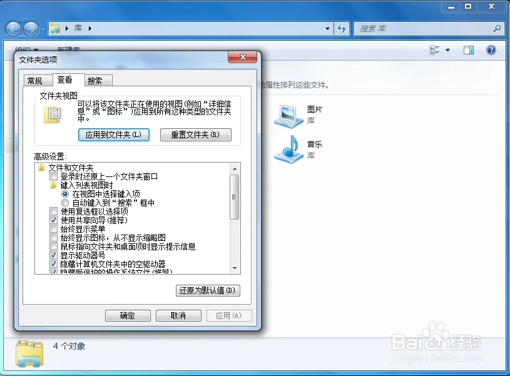Select 在视图中选择键入项 radio button

click(65, 194)
